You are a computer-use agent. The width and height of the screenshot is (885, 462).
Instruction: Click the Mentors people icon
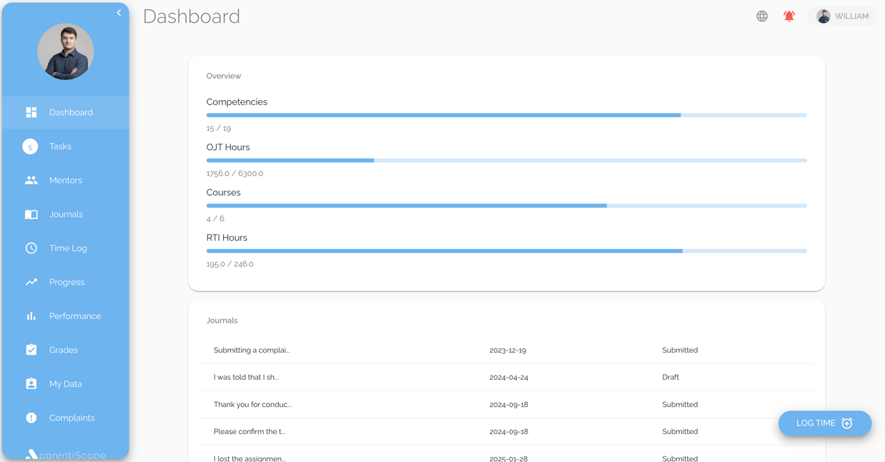(31, 180)
